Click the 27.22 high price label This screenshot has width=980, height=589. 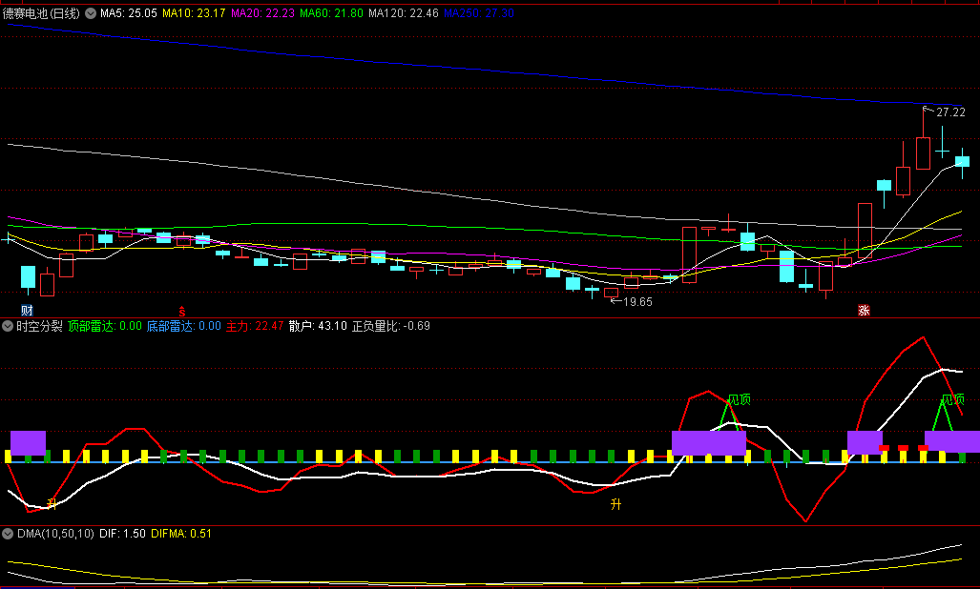coord(950,112)
